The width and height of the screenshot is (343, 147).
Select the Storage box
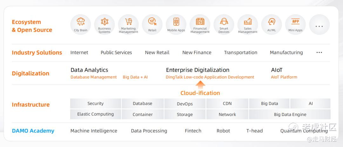coord(185,114)
